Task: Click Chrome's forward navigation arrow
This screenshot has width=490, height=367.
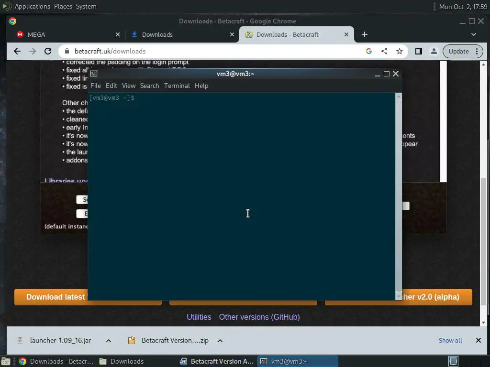Action: [x=33, y=51]
